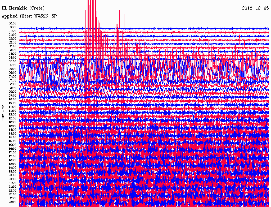Click the 20:00 time label
The height and width of the screenshot is (207, 271).
tap(12, 175)
